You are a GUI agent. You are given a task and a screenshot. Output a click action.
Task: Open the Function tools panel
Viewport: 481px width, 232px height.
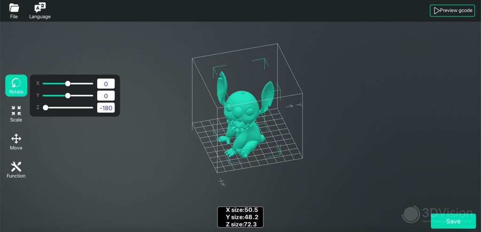(x=16, y=170)
